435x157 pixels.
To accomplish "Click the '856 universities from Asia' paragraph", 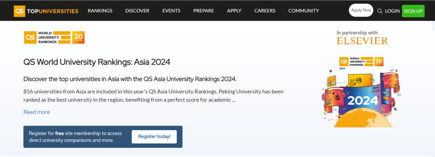I will (x=153, y=95).
